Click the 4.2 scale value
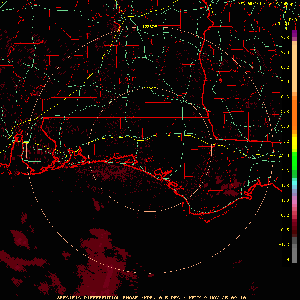 [285, 141]
